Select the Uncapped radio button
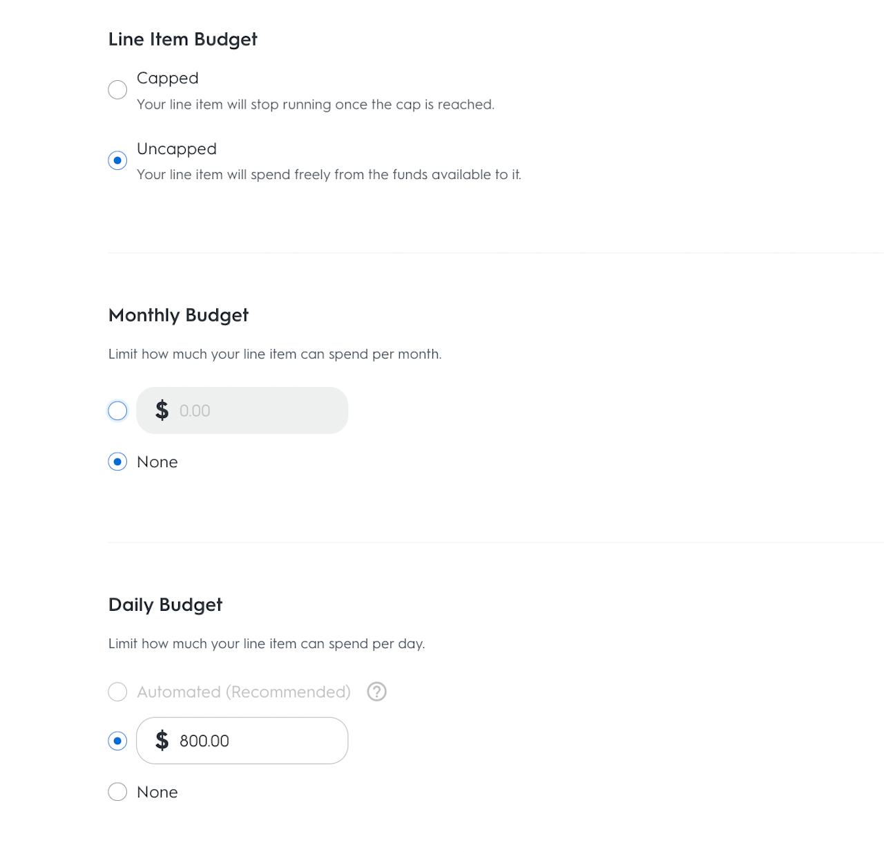884x852 pixels. (117, 160)
